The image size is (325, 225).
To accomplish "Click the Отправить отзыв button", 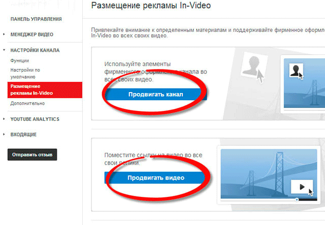I will (x=32, y=155).
